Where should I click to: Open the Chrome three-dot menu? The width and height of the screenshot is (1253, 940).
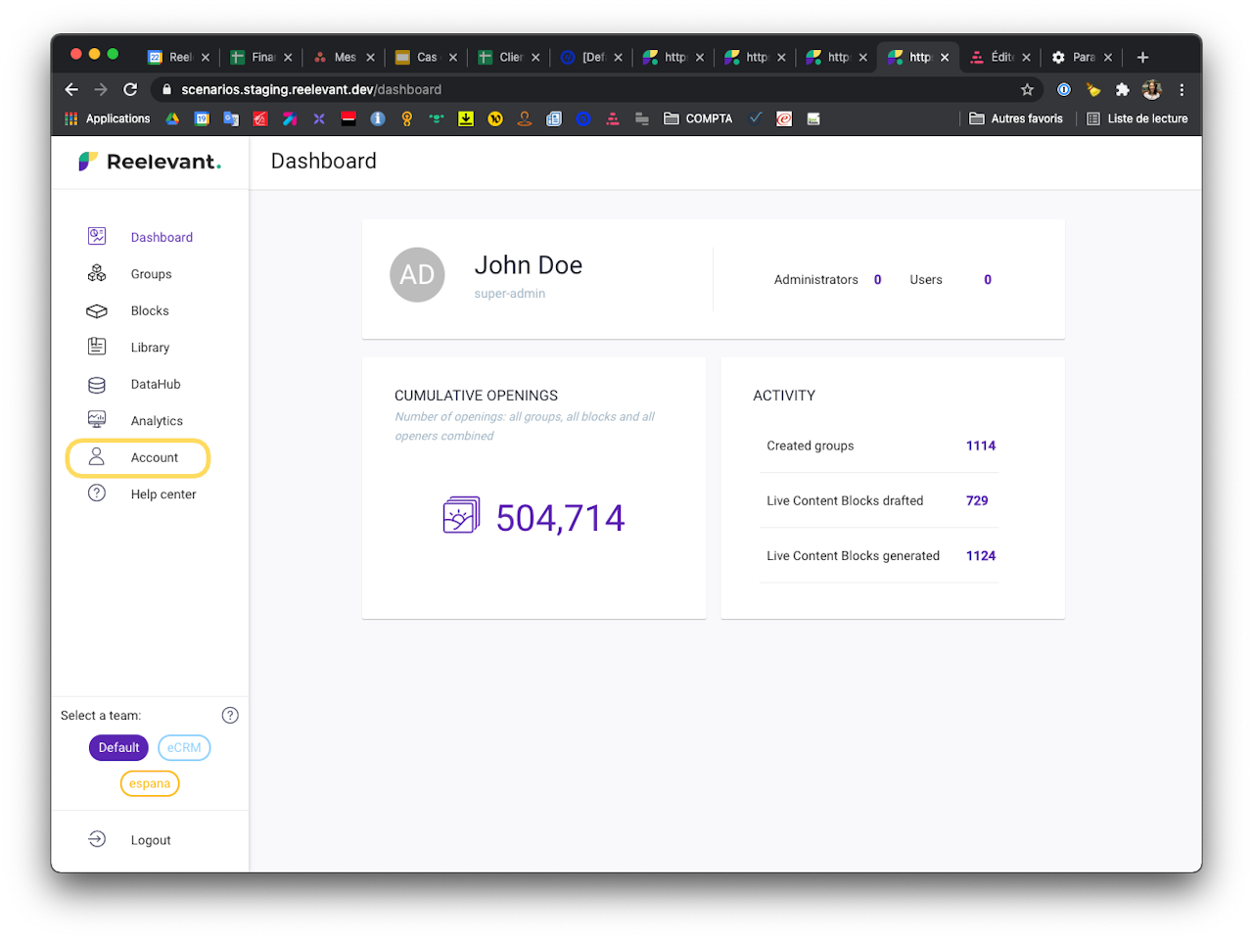pyautogui.click(x=1182, y=89)
